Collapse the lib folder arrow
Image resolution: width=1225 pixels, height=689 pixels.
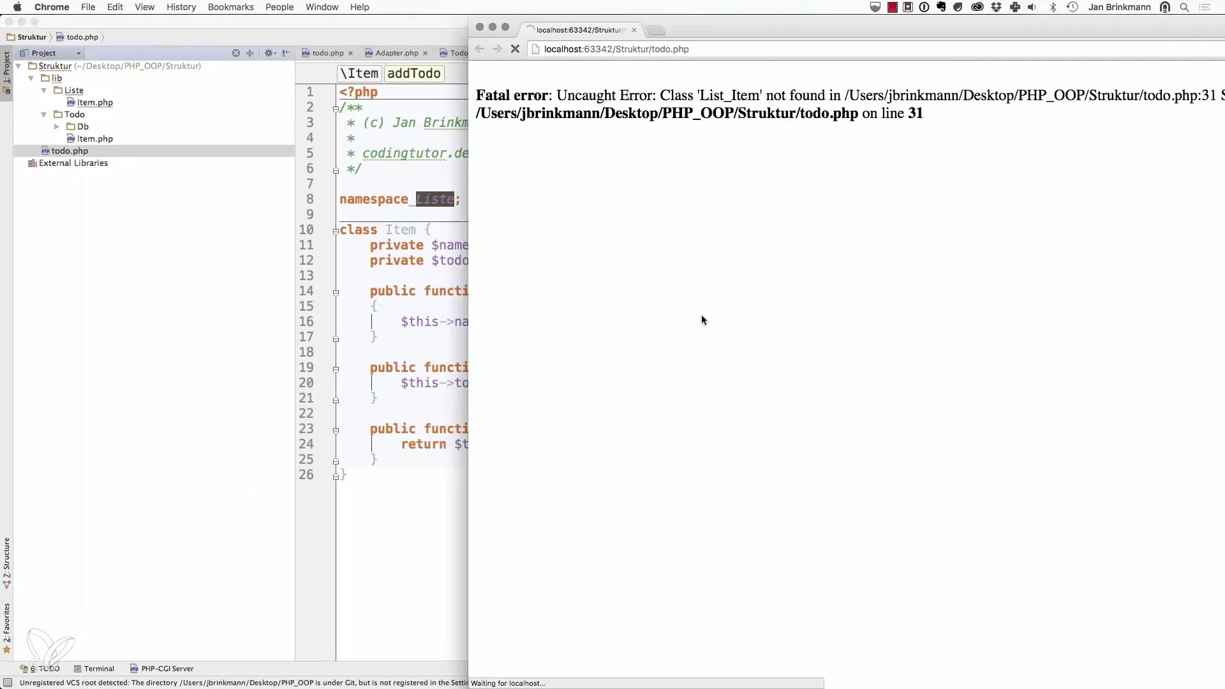point(31,78)
